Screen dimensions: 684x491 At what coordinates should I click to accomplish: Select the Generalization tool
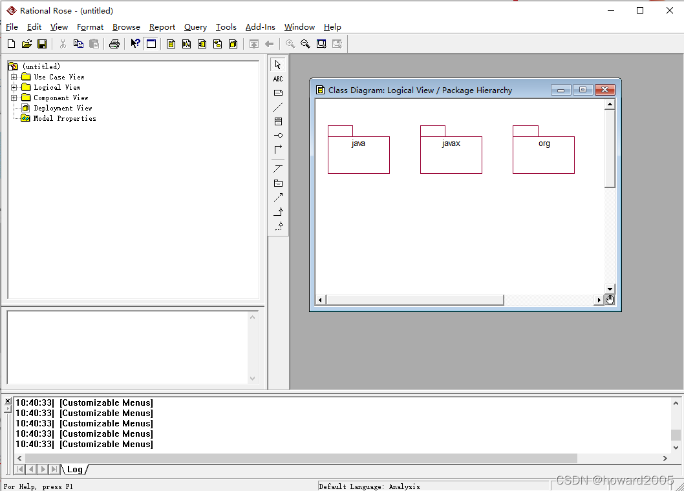pyautogui.click(x=278, y=211)
